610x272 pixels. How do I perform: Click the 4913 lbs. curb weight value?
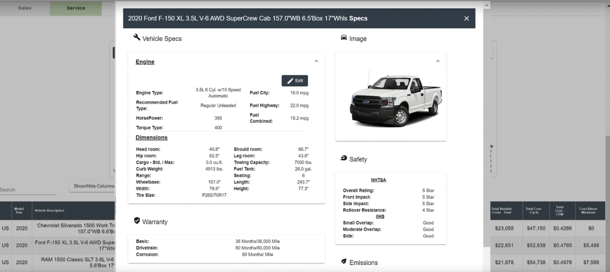[x=214, y=169]
